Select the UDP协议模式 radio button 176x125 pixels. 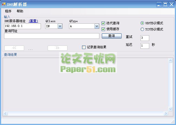pos(142,23)
